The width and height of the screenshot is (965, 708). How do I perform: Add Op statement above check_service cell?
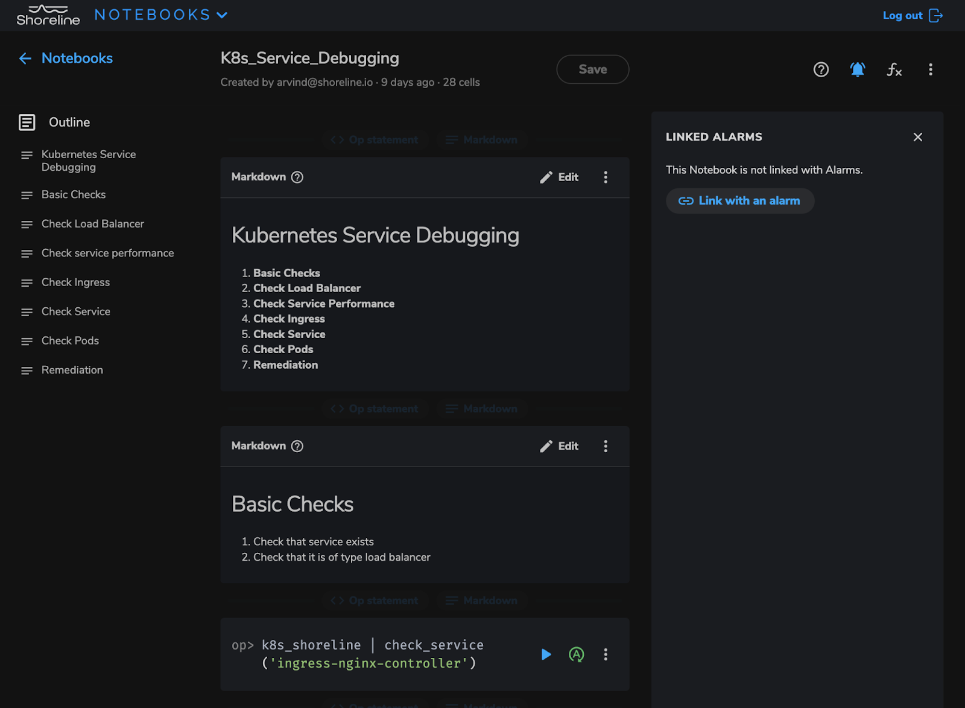pos(374,601)
